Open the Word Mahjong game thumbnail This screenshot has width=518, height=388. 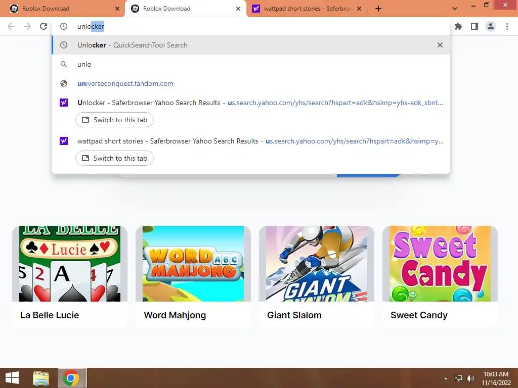coord(193,264)
